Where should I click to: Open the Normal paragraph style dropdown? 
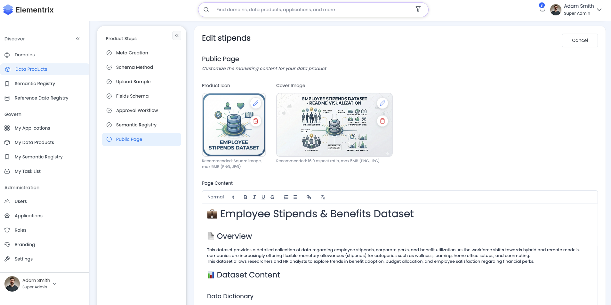pos(220,197)
